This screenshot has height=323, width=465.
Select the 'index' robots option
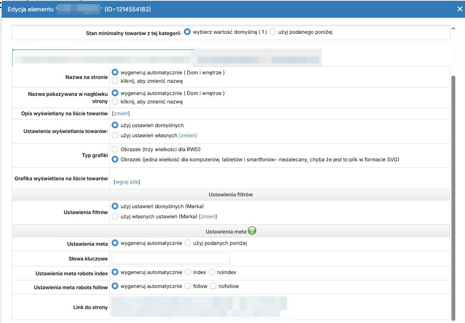(187, 272)
